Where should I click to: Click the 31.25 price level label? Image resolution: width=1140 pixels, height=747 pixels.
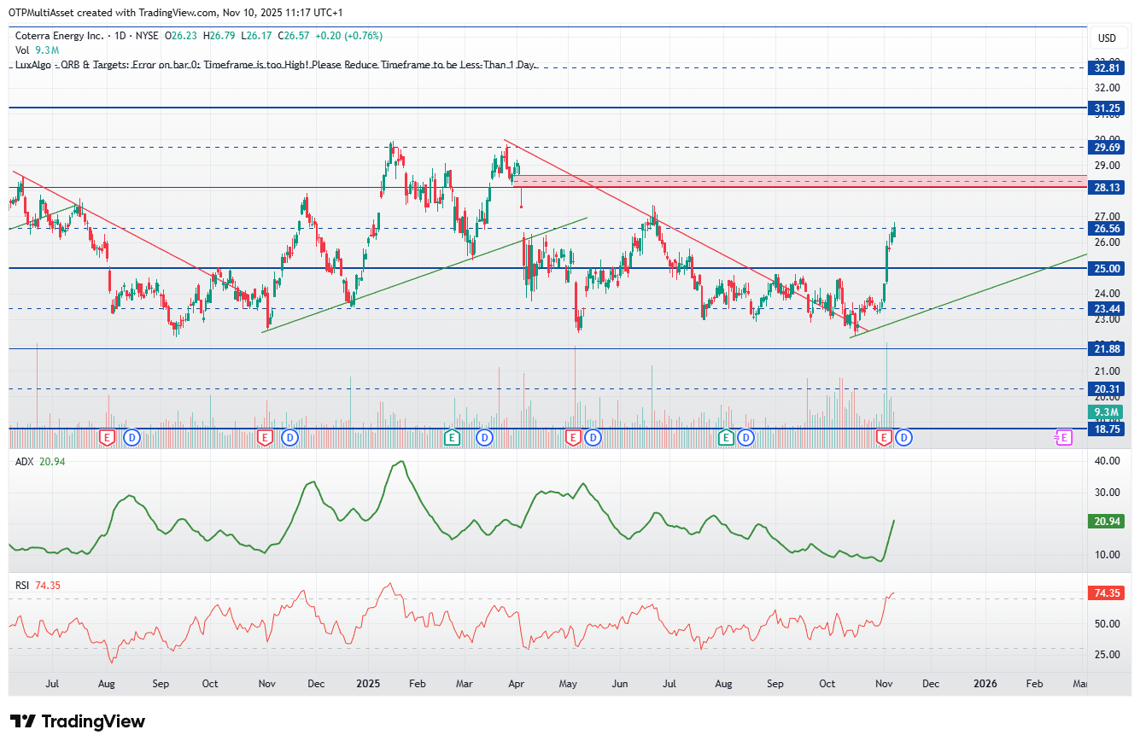1108,108
